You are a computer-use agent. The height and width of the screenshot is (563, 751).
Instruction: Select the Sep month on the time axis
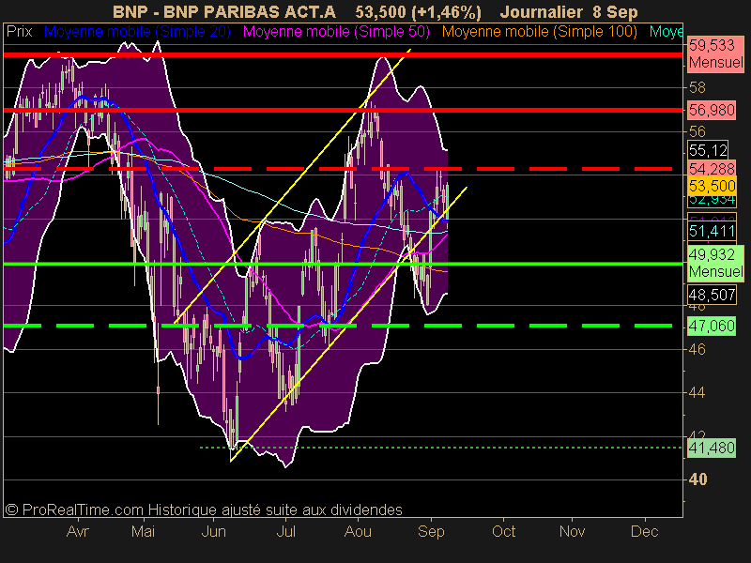point(431,531)
